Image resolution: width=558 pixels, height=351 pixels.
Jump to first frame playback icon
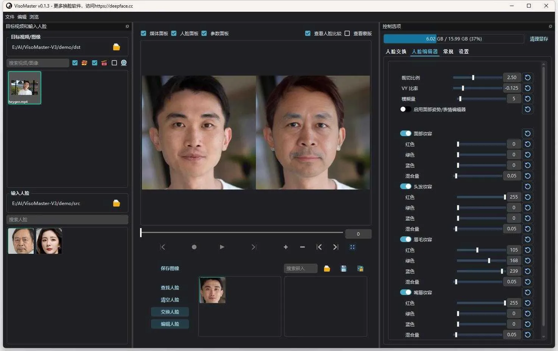(163, 247)
